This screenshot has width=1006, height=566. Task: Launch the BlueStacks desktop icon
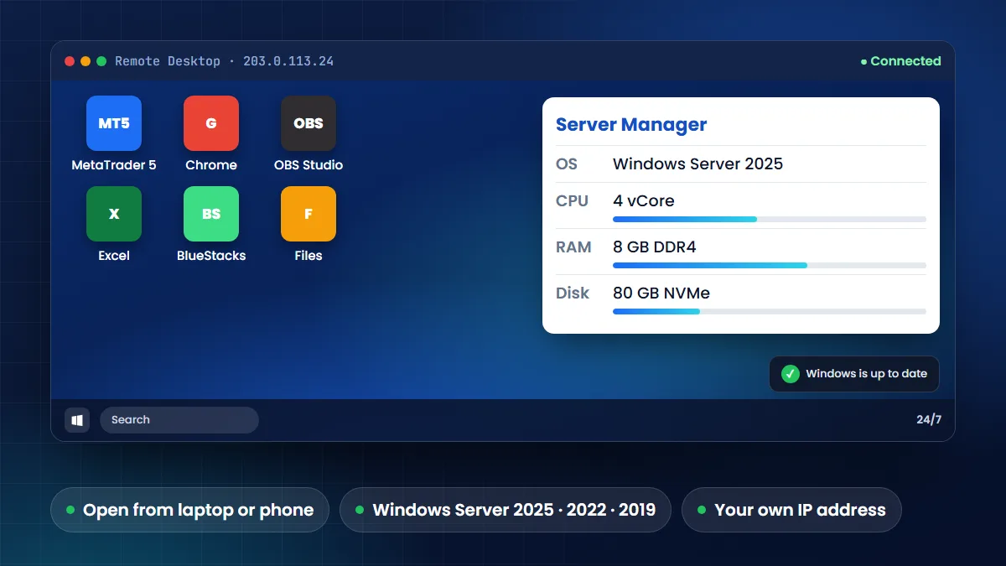211,214
